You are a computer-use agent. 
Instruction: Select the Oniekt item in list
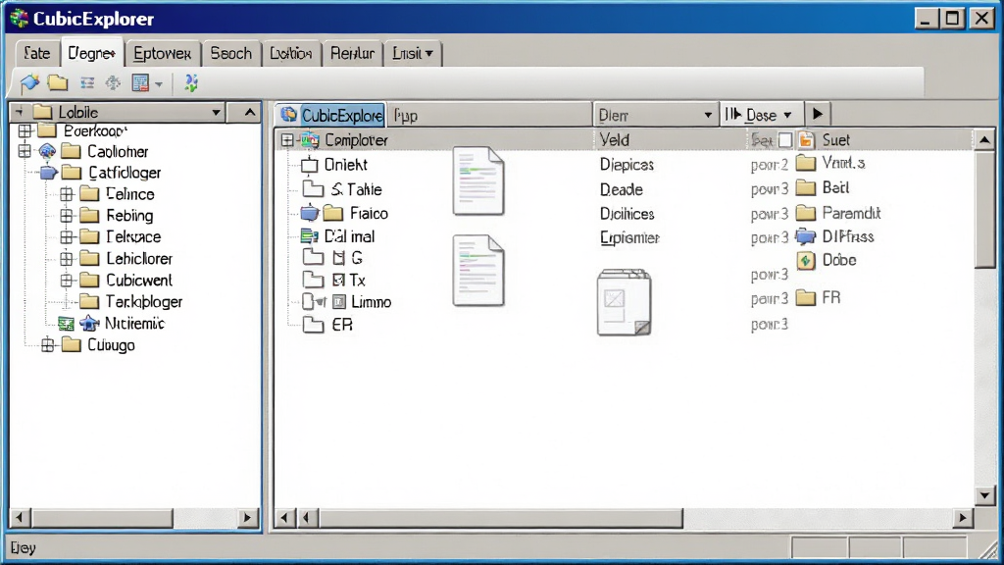tap(346, 165)
